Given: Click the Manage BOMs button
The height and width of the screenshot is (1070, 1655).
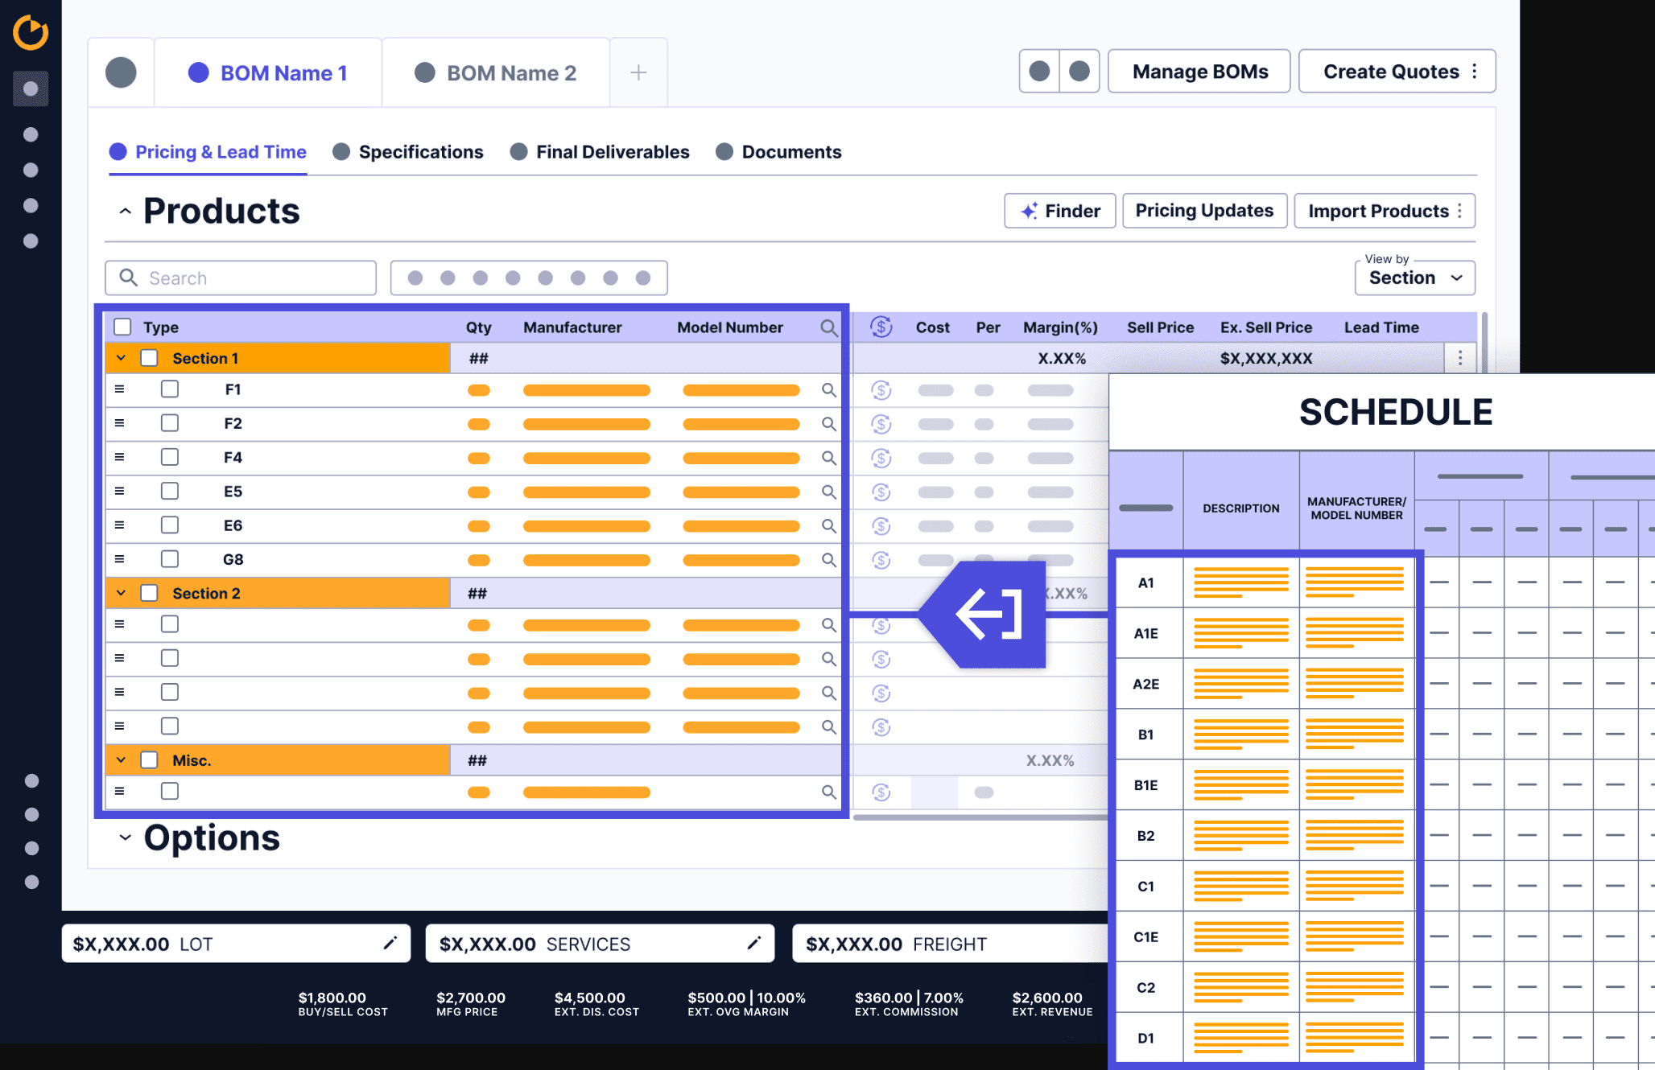Looking at the screenshot, I should point(1199,72).
